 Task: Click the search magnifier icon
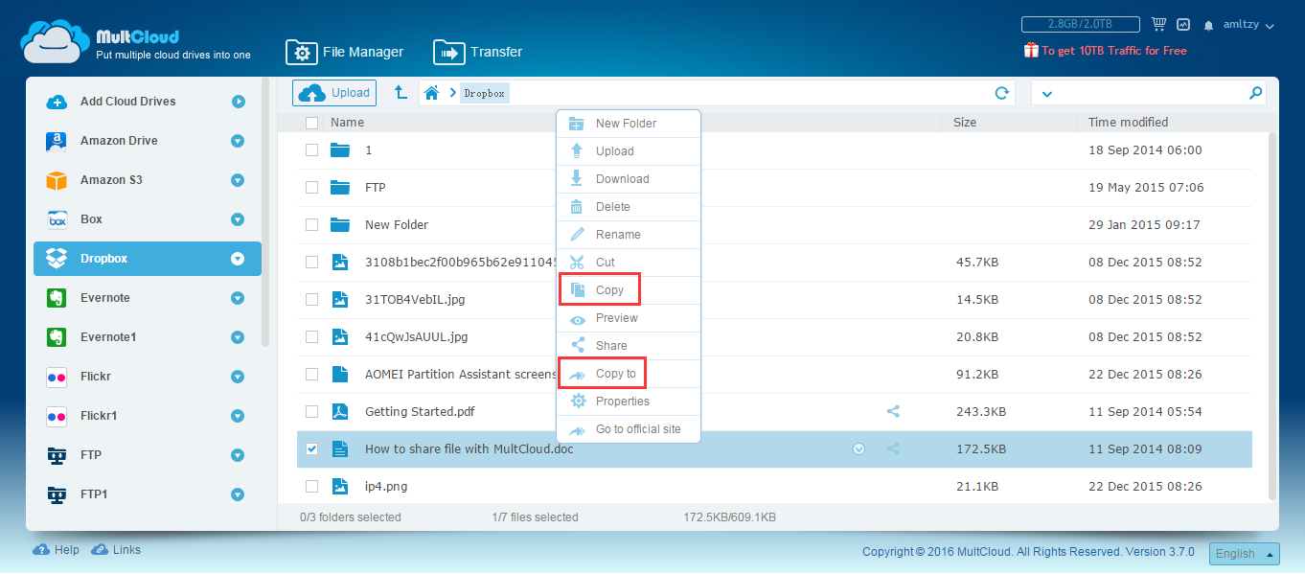point(1255,93)
